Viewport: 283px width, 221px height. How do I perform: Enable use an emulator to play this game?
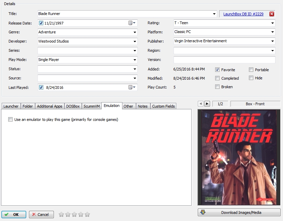pos(10,119)
